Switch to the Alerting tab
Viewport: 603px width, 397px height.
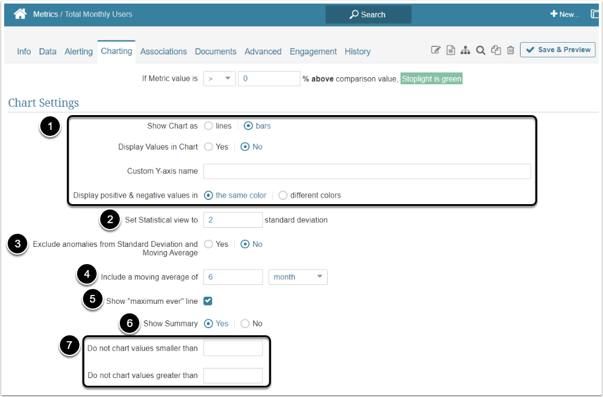point(78,52)
